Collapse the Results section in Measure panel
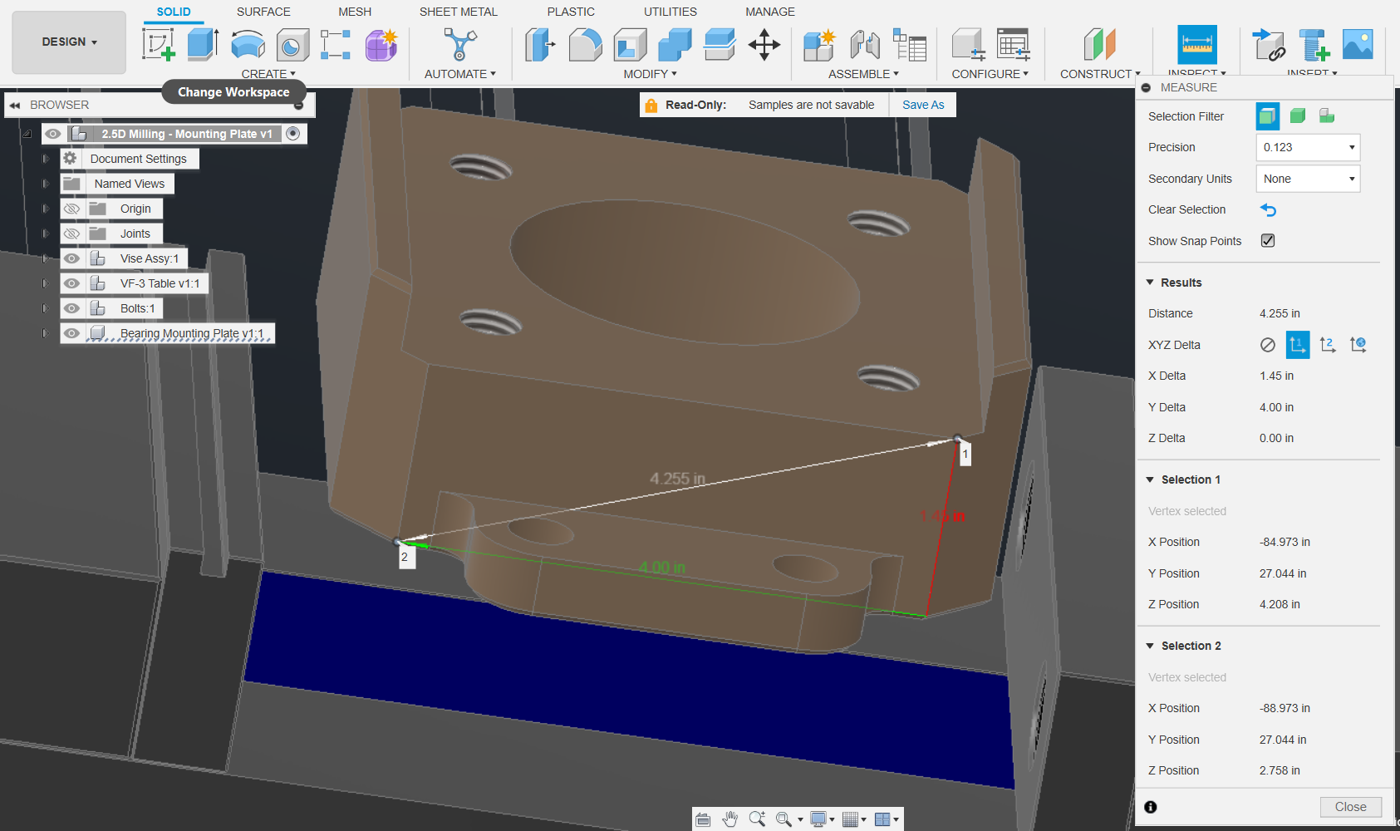Viewport: 1400px width, 831px height. [1150, 282]
